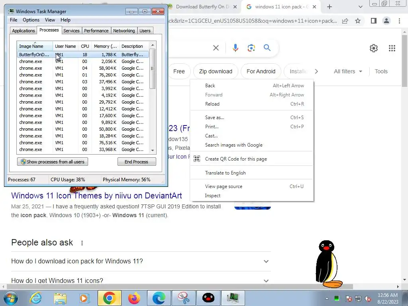Click Windows Start orb
408x306 pixels.
tap(11, 298)
